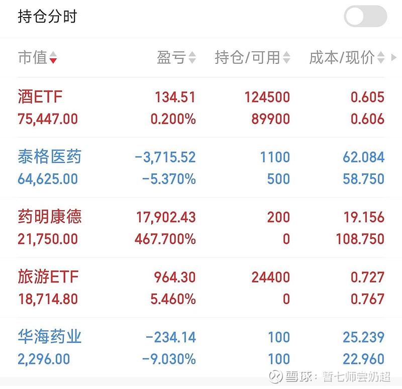This screenshot has height=389, width=402.
Task: Open the 酒ETF holding
Action: tap(40, 96)
